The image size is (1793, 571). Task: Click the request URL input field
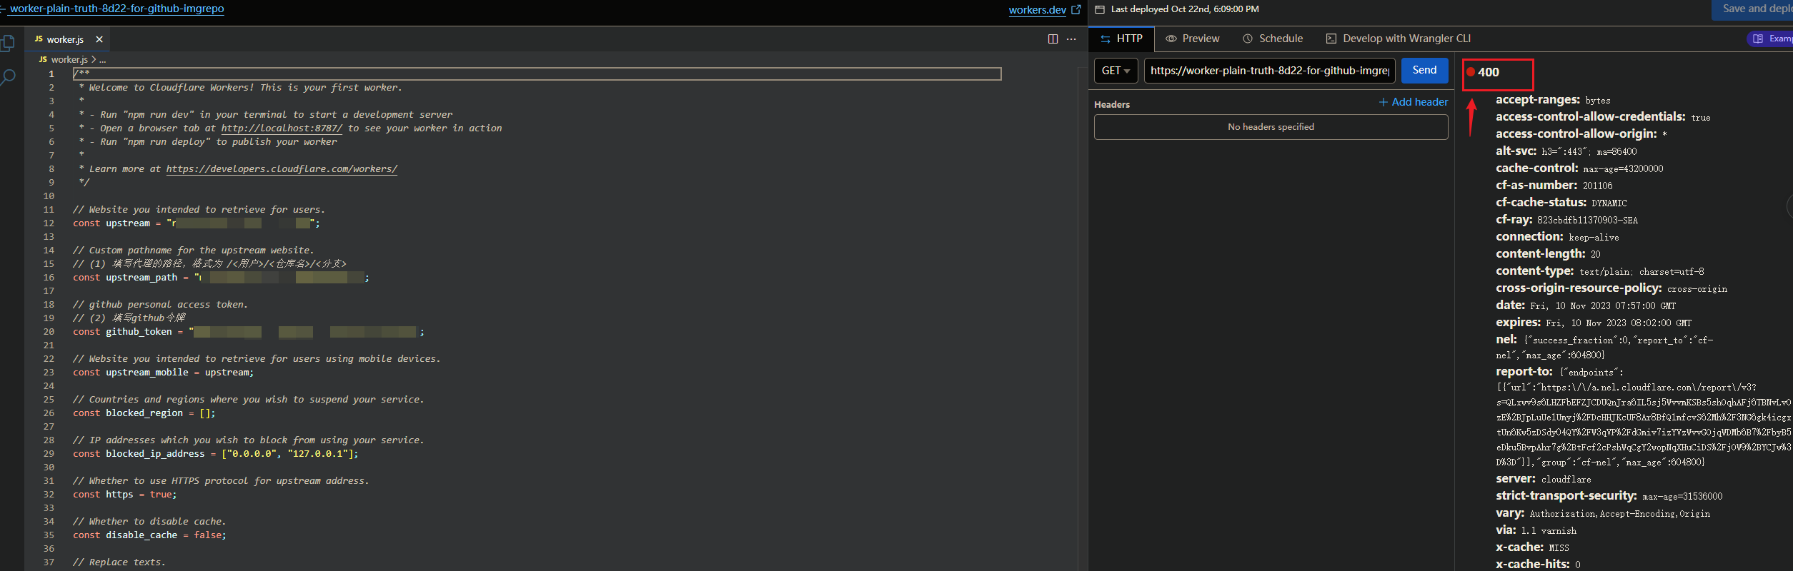pos(1269,71)
